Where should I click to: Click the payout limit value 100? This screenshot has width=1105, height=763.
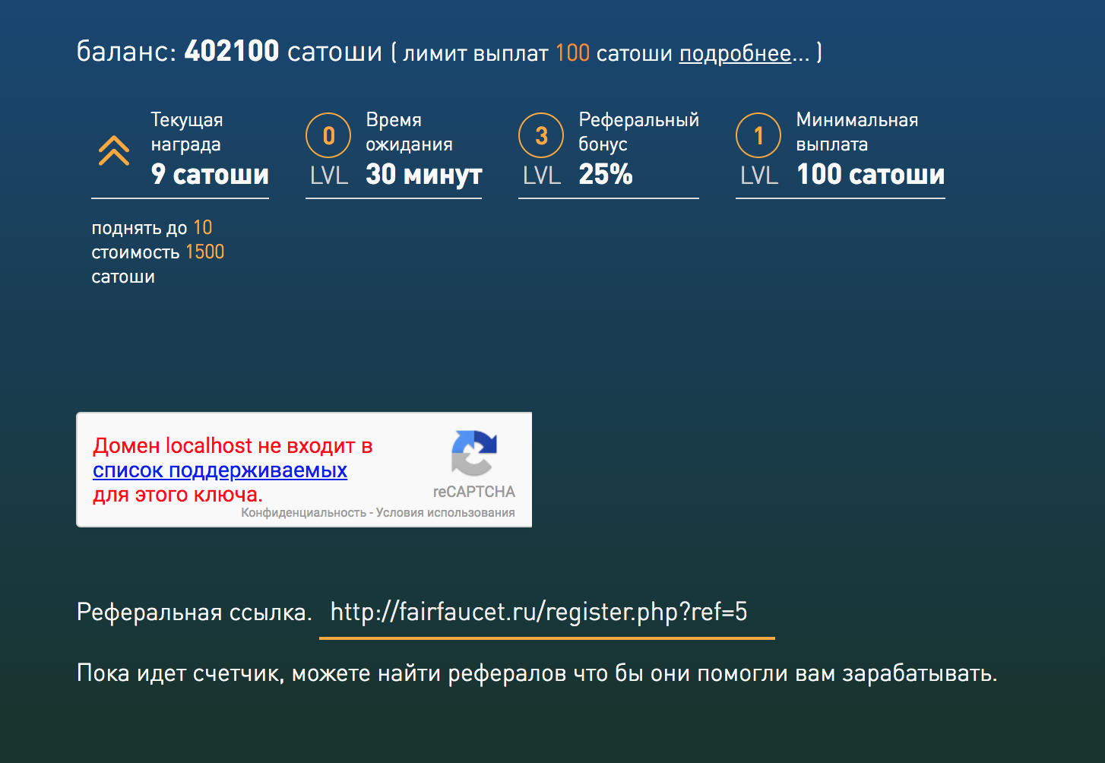point(572,53)
